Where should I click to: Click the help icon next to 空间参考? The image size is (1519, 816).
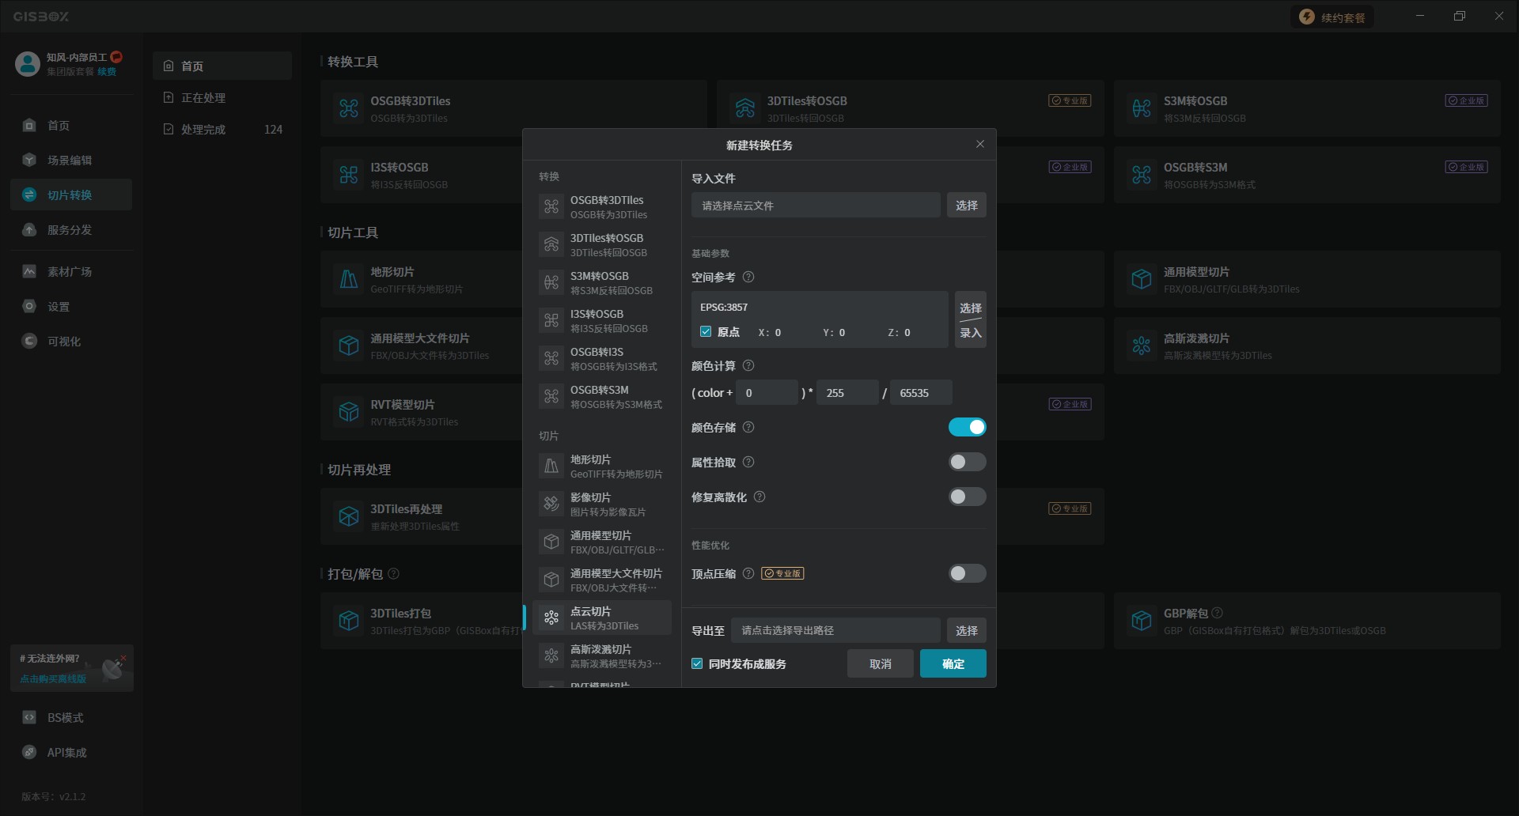pos(748,278)
